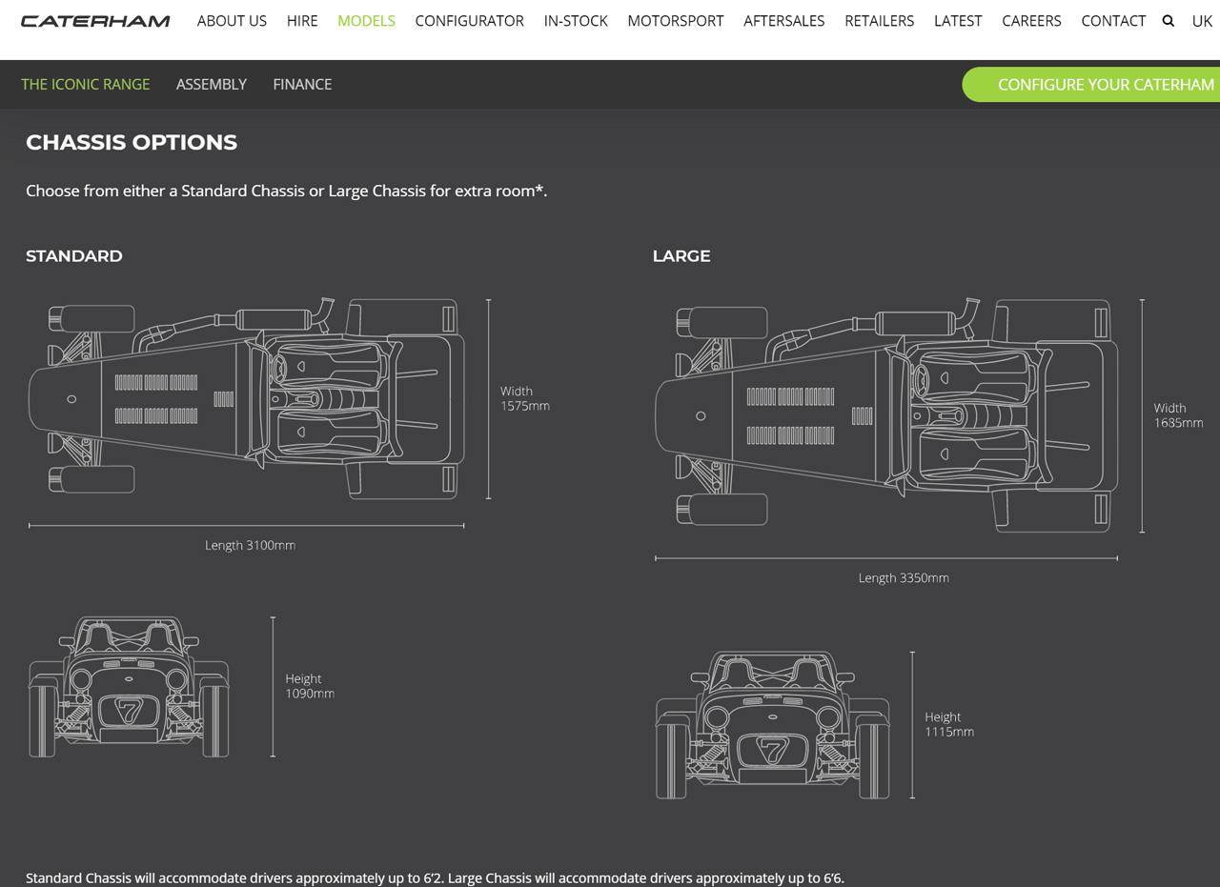
Task: Click the STANDARD heading
Action: pyautogui.click(x=74, y=255)
